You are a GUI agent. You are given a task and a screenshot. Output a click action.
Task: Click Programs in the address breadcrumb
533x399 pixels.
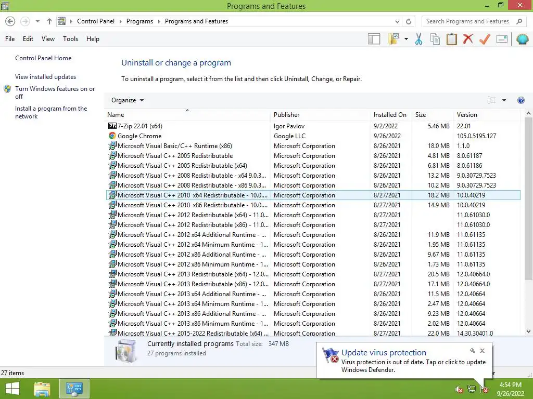pos(139,21)
